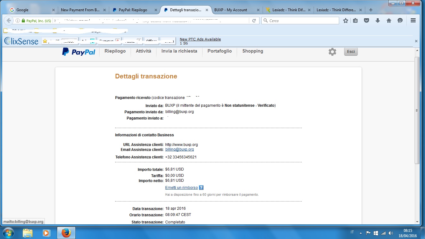Image resolution: width=425 pixels, height=239 pixels.
Task: Open the Downloads arrow icon
Action: click(378, 21)
